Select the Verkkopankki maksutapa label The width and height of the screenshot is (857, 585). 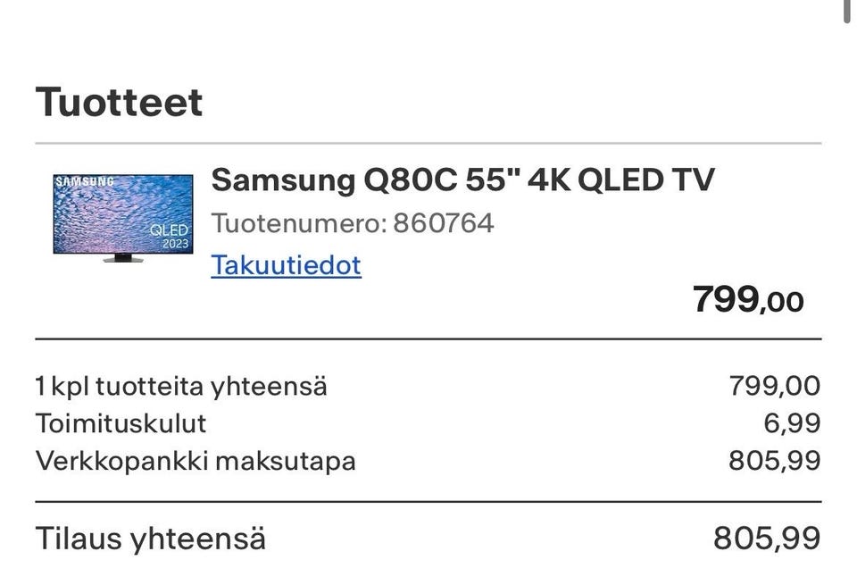[x=196, y=461]
